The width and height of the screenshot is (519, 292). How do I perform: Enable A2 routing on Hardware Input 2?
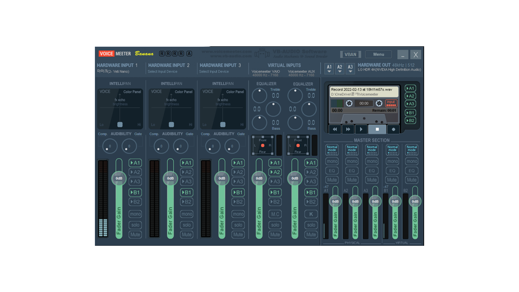click(187, 172)
